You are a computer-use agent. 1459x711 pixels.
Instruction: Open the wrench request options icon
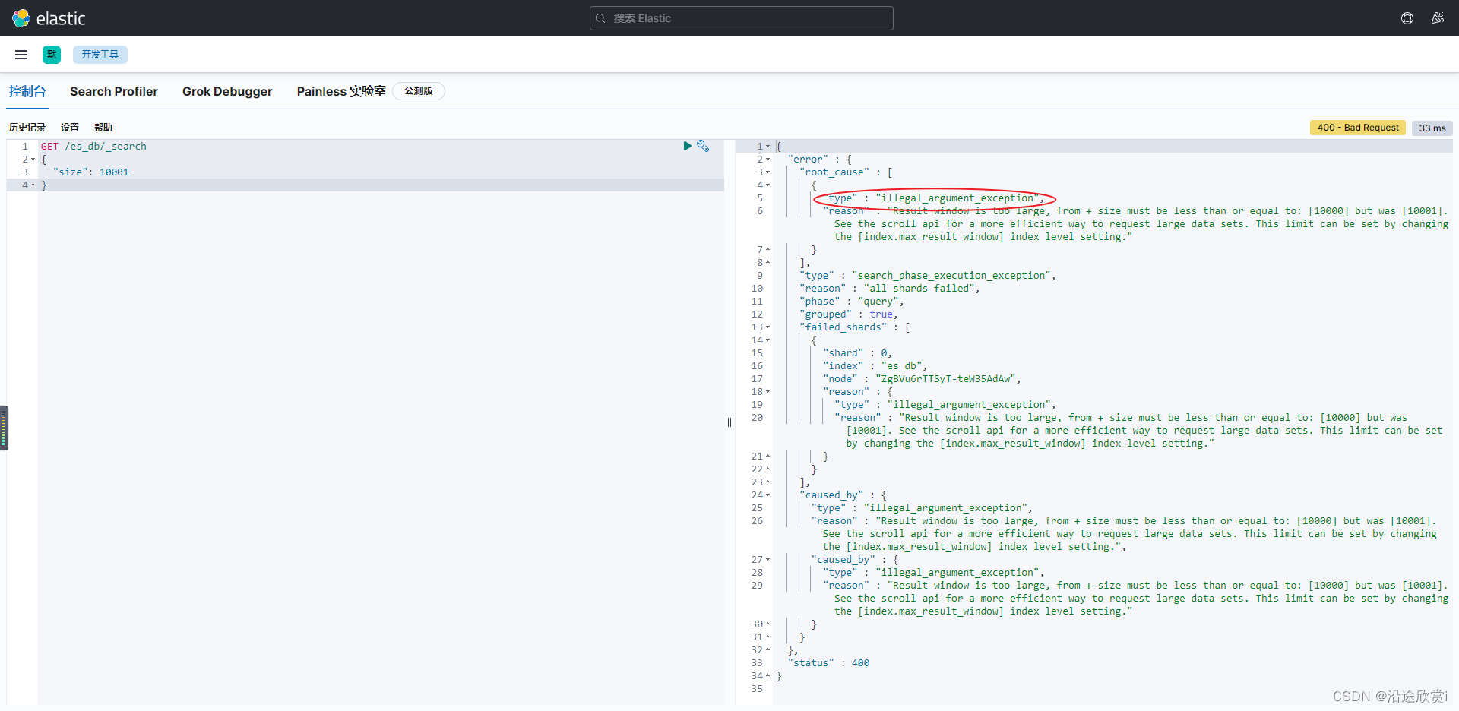[703, 146]
